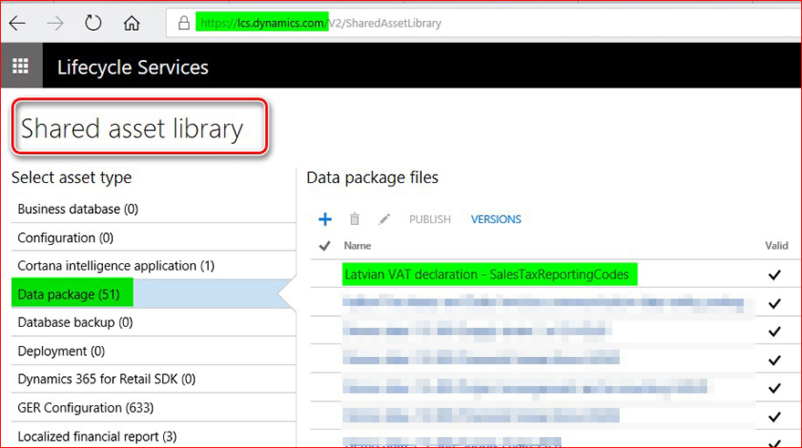Select Localized financial report (3) asset type
The height and width of the screenshot is (448, 802).
(153, 436)
